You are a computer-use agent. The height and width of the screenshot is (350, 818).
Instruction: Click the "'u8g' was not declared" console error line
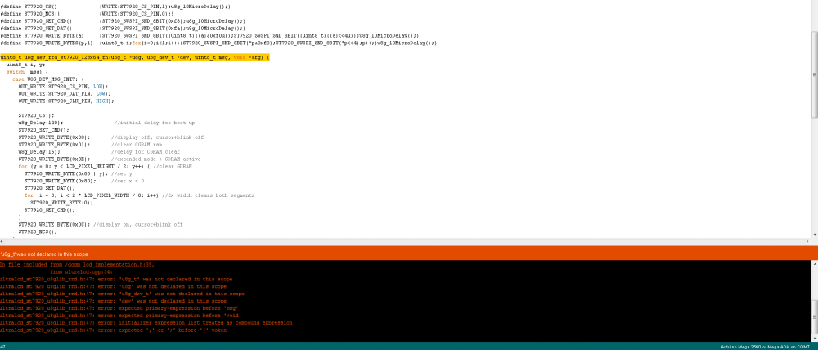(113, 286)
